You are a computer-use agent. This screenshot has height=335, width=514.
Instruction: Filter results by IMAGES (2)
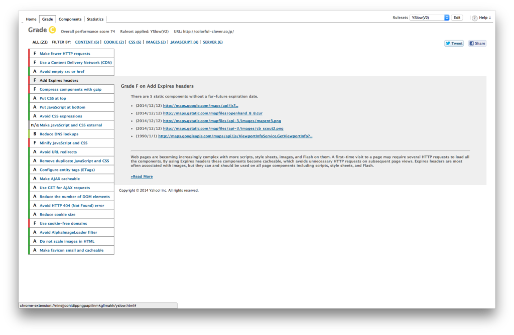(156, 42)
